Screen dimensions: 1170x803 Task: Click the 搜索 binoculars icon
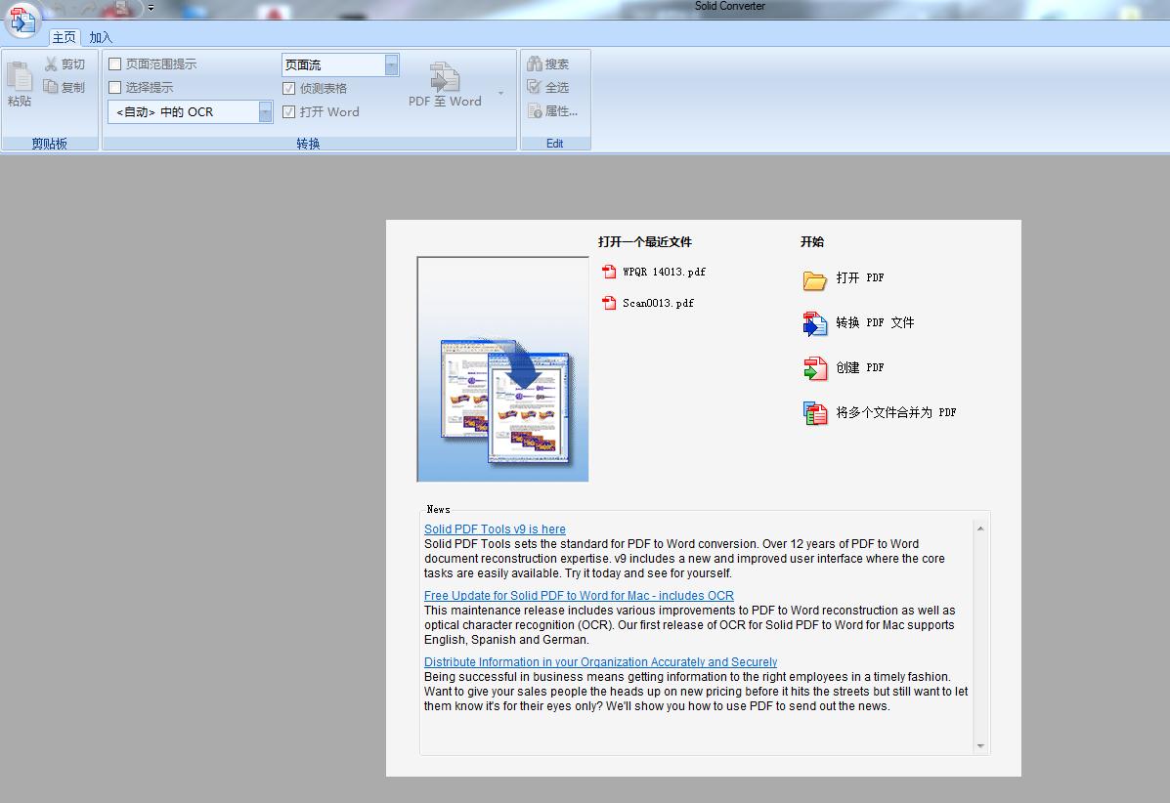tap(535, 64)
